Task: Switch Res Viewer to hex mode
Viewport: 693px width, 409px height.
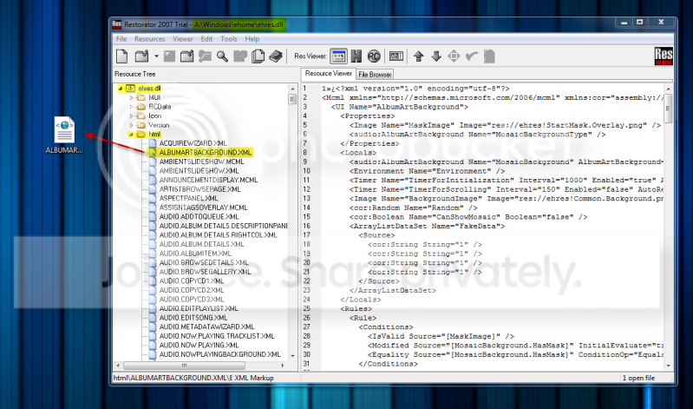Action: pyautogui.click(x=356, y=56)
